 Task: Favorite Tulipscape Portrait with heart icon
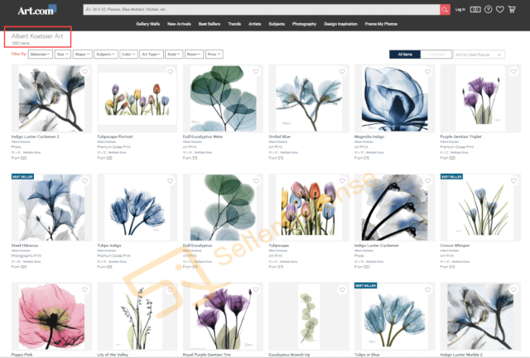(171, 72)
